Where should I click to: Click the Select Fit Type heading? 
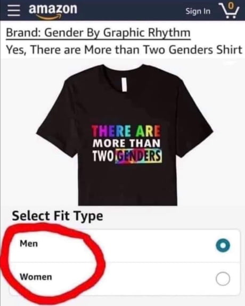point(58,216)
